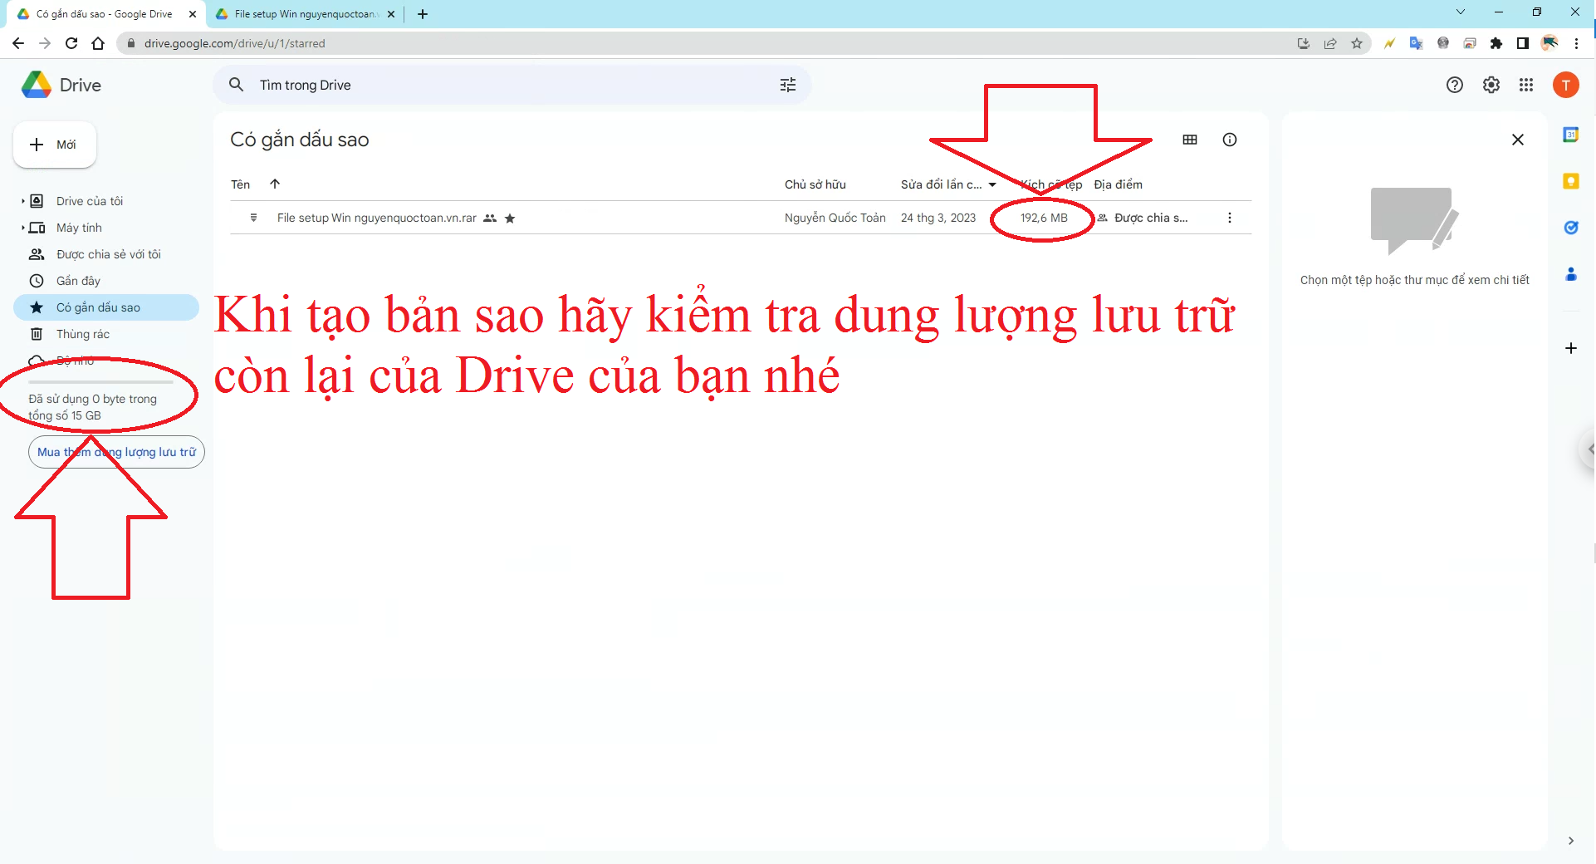Add more side panel add-ons
Screen dimensions: 1596x864
click(x=1570, y=348)
